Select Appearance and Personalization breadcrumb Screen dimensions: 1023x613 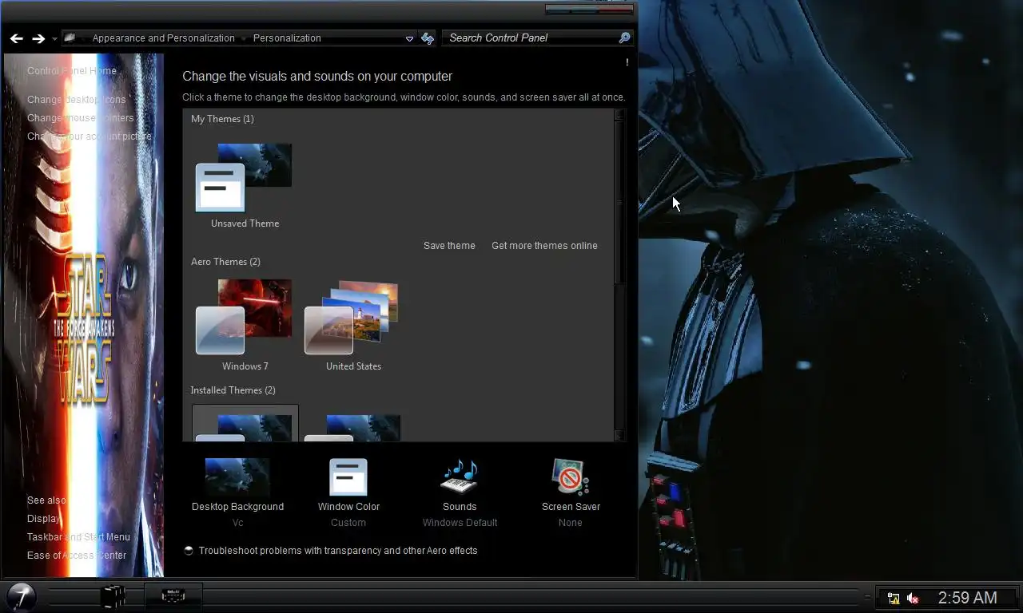[x=163, y=38]
